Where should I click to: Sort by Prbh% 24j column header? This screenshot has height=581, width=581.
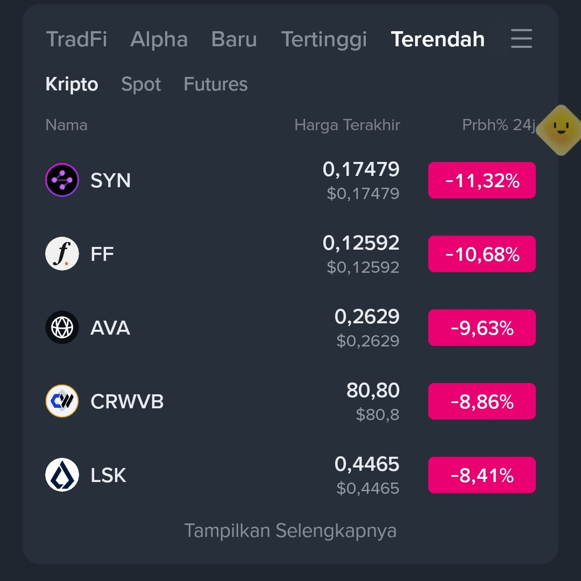498,125
